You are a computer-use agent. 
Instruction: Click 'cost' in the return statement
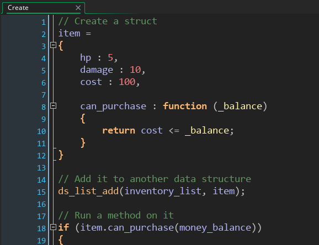pos(152,130)
